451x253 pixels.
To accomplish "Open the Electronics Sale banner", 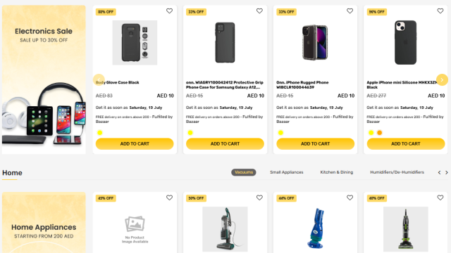I will tap(44, 79).
